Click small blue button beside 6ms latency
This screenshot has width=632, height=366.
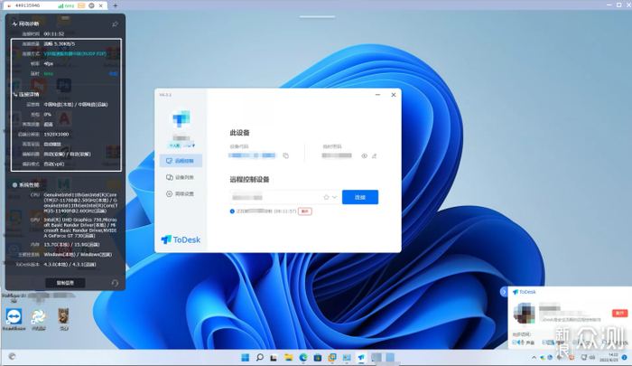(114, 74)
